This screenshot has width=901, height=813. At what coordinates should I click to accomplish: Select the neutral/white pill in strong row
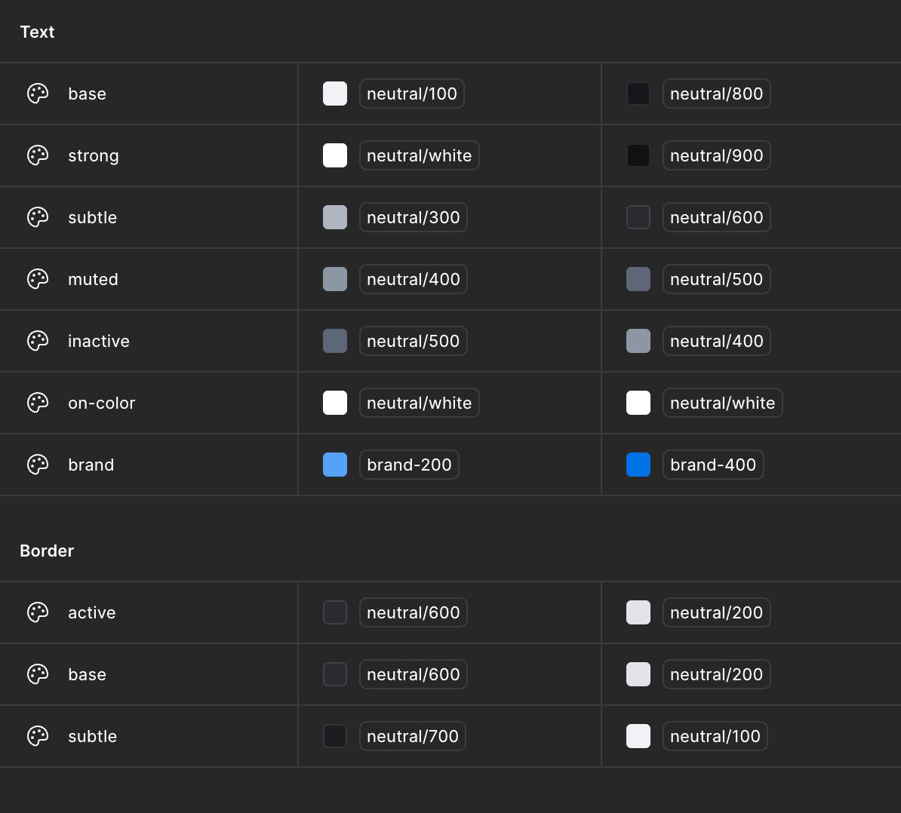pos(420,155)
